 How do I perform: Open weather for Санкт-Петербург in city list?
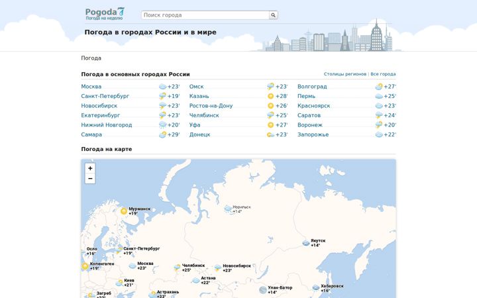click(x=105, y=96)
